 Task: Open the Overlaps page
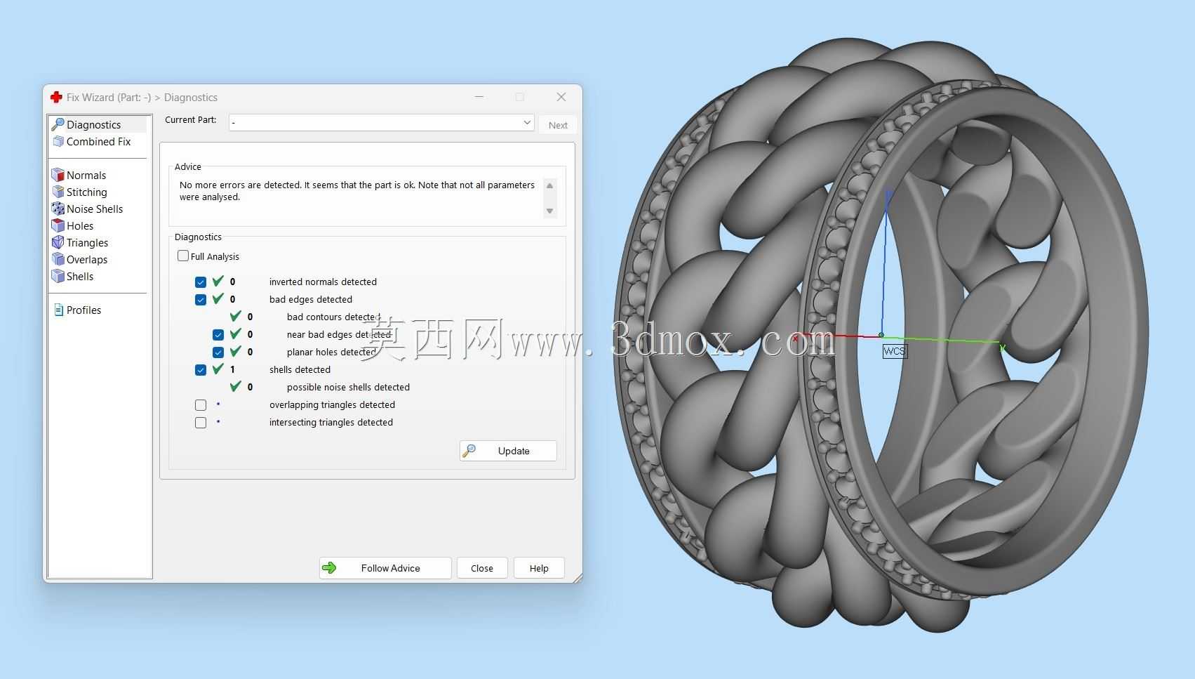point(87,259)
